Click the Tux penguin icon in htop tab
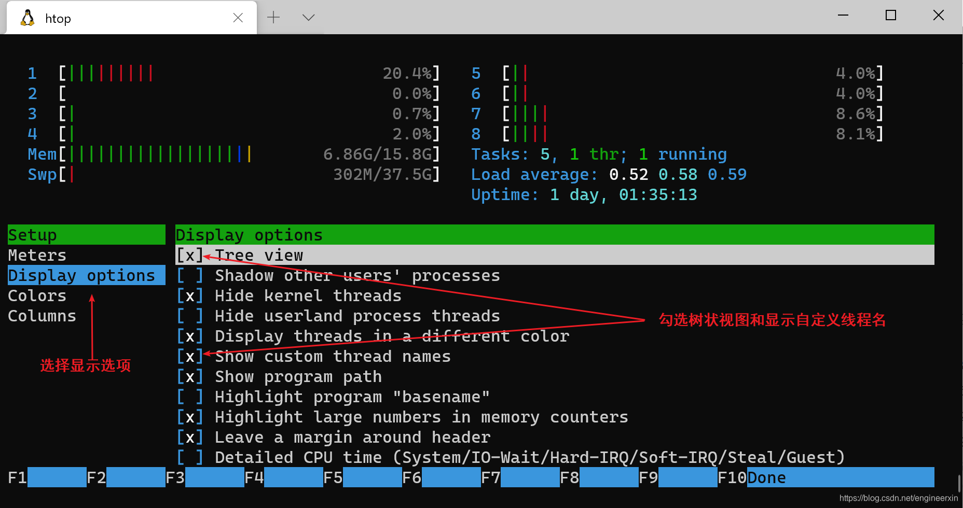Screen dimensions: 963x508 27,18
